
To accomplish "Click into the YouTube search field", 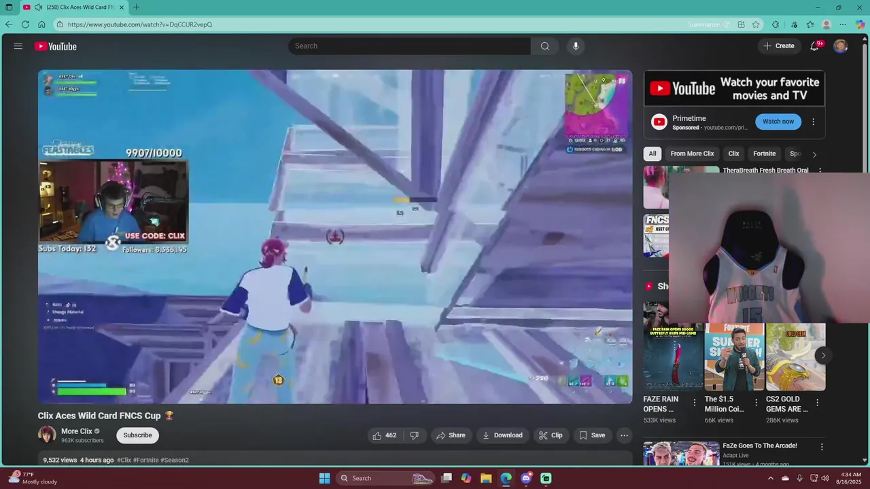I will click(409, 46).
